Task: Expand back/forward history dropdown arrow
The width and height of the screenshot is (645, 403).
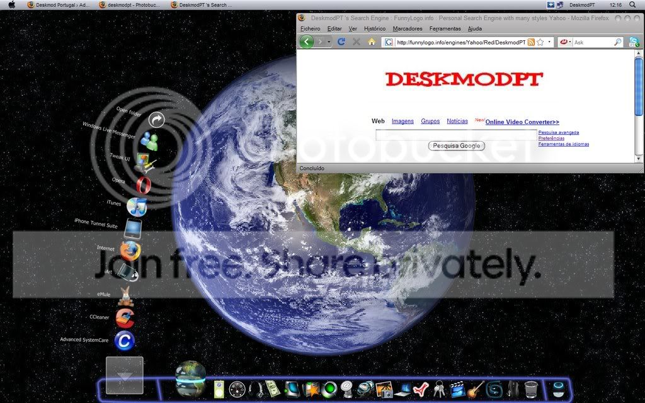Action: pyautogui.click(x=329, y=42)
